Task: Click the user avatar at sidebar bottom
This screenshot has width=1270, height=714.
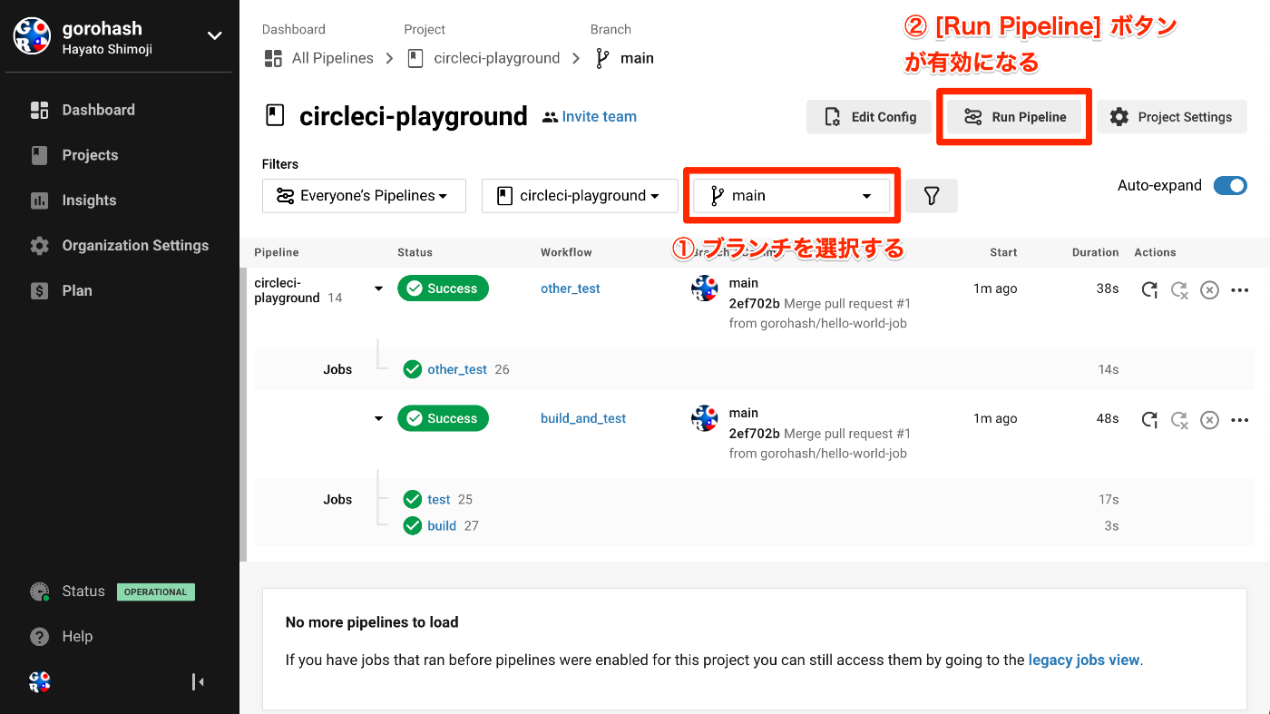Action: pos(39,682)
